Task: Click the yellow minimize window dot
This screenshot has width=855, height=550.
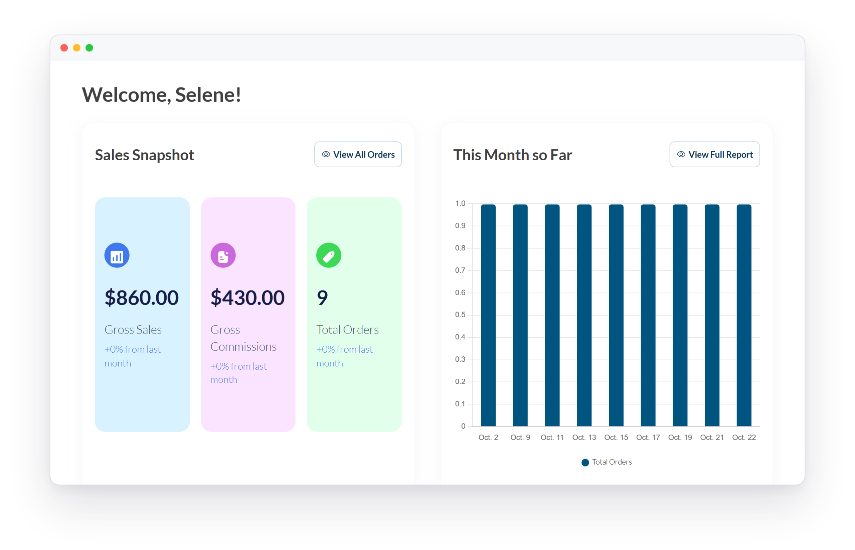Action: 77,48
